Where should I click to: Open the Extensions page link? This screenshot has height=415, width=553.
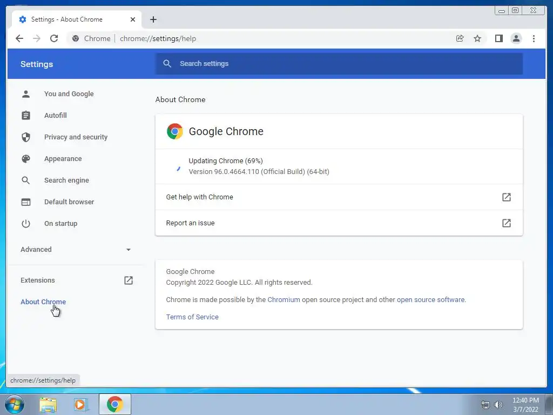[38, 280]
